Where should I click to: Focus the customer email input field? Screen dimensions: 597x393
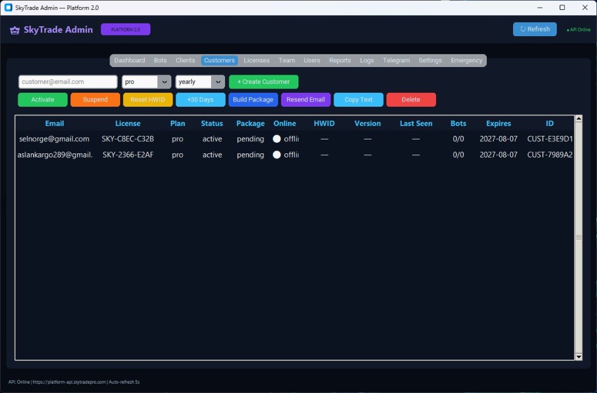tap(68, 82)
